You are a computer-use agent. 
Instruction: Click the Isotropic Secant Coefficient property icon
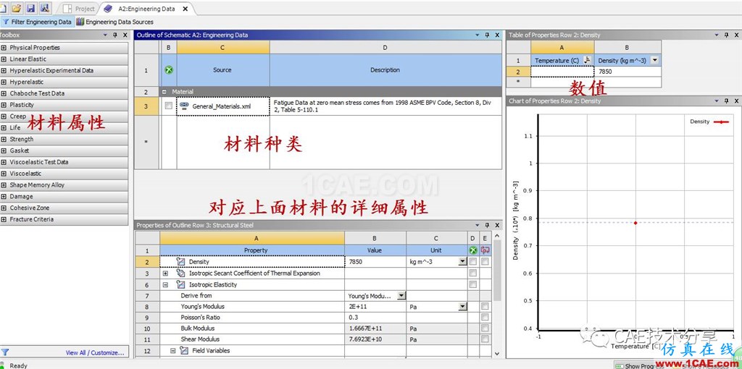[x=180, y=273]
